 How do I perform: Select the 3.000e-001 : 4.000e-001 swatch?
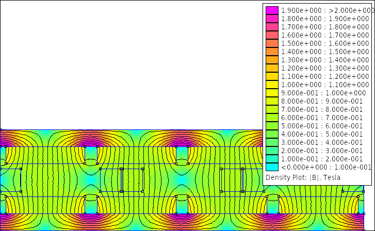pyautogui.click(x=272, y=142)
